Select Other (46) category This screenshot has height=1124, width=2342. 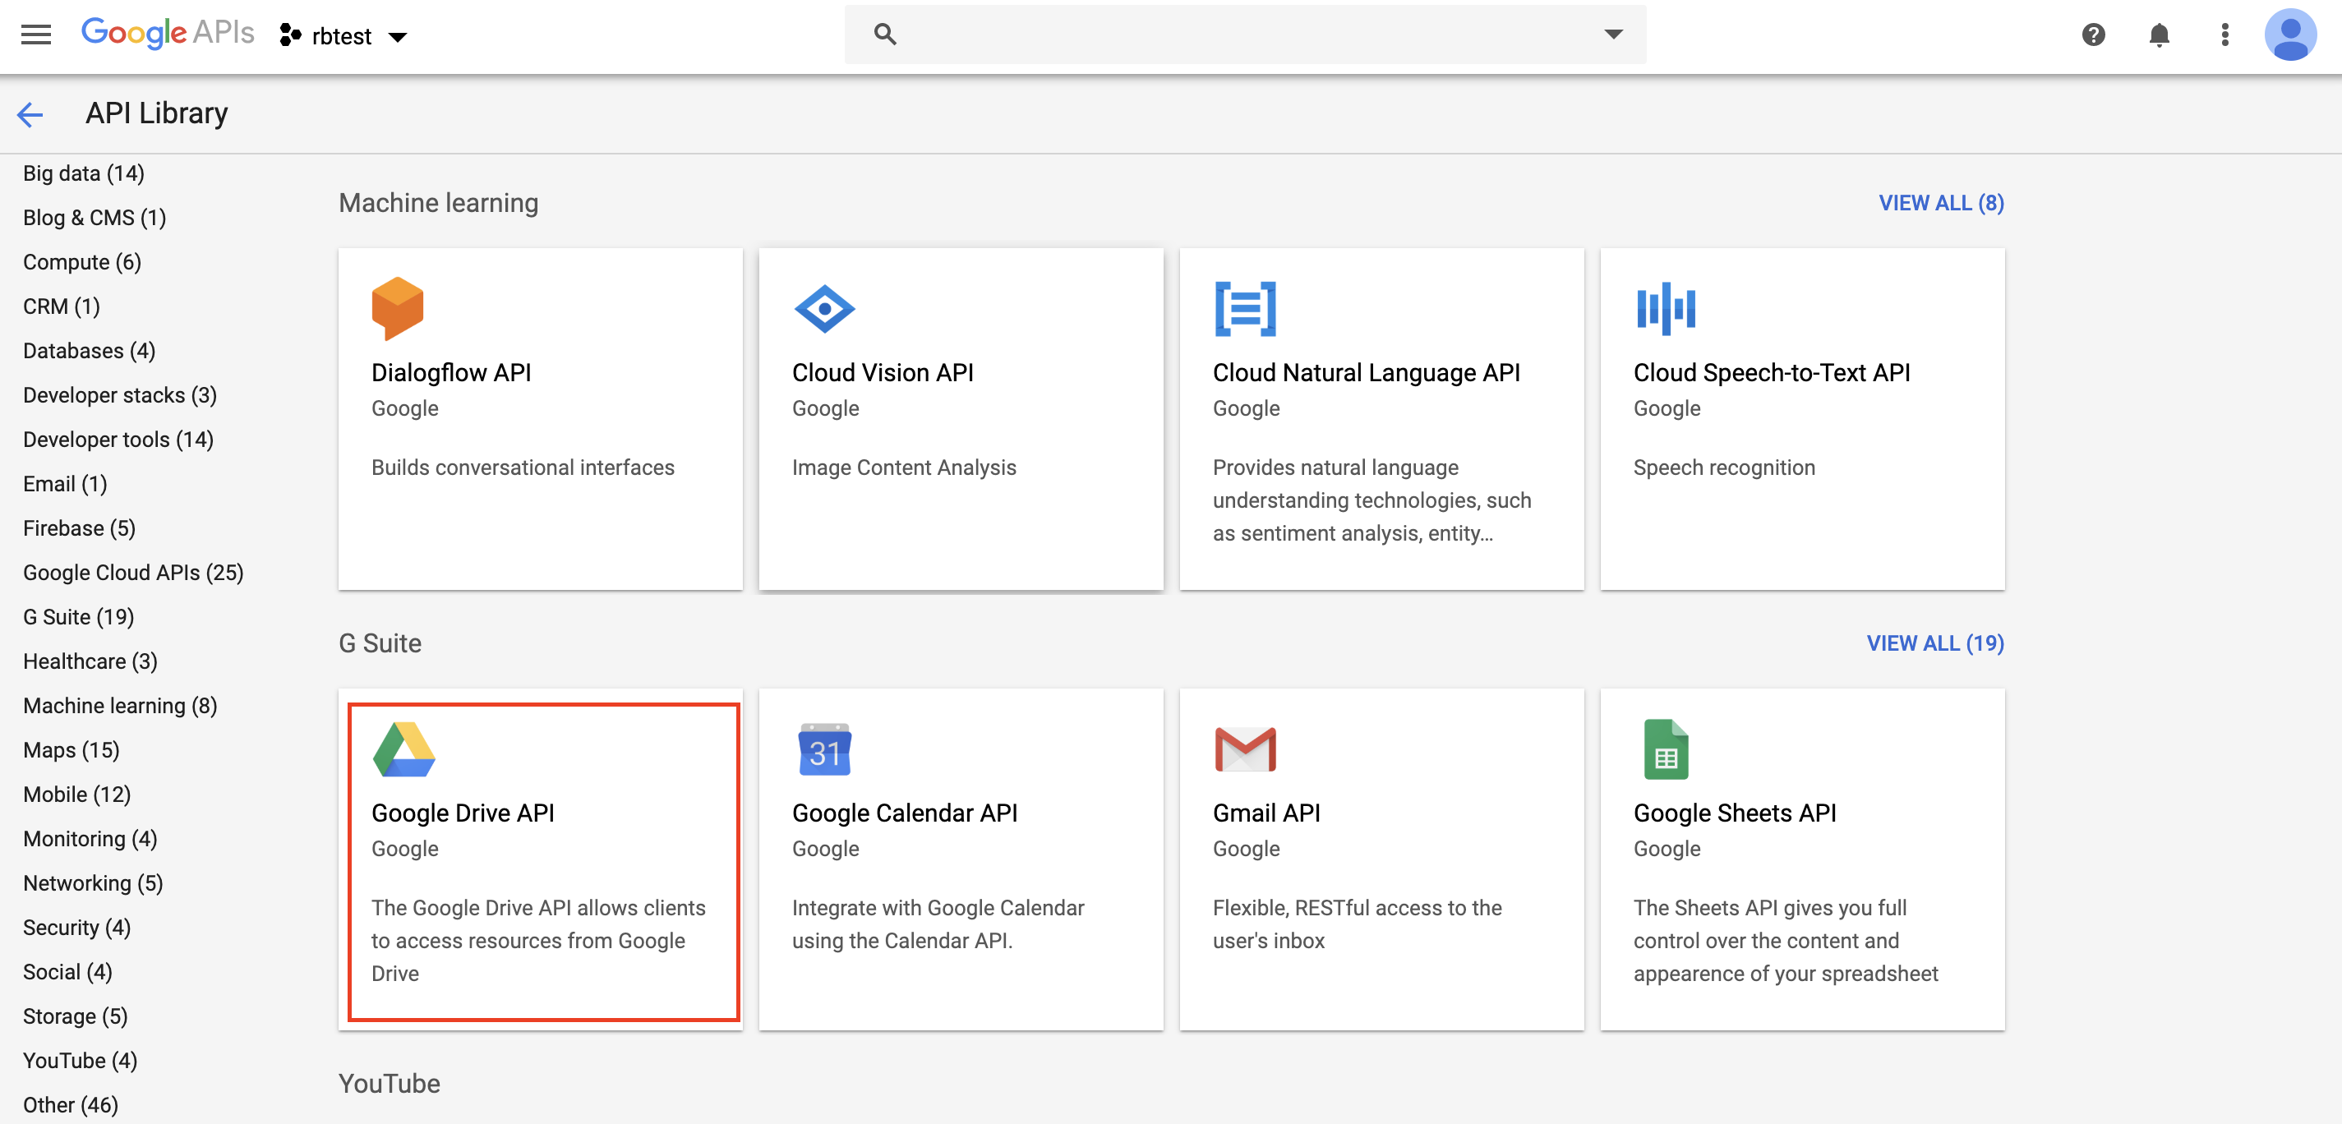pyautogui.click(x=70, y=1105)
